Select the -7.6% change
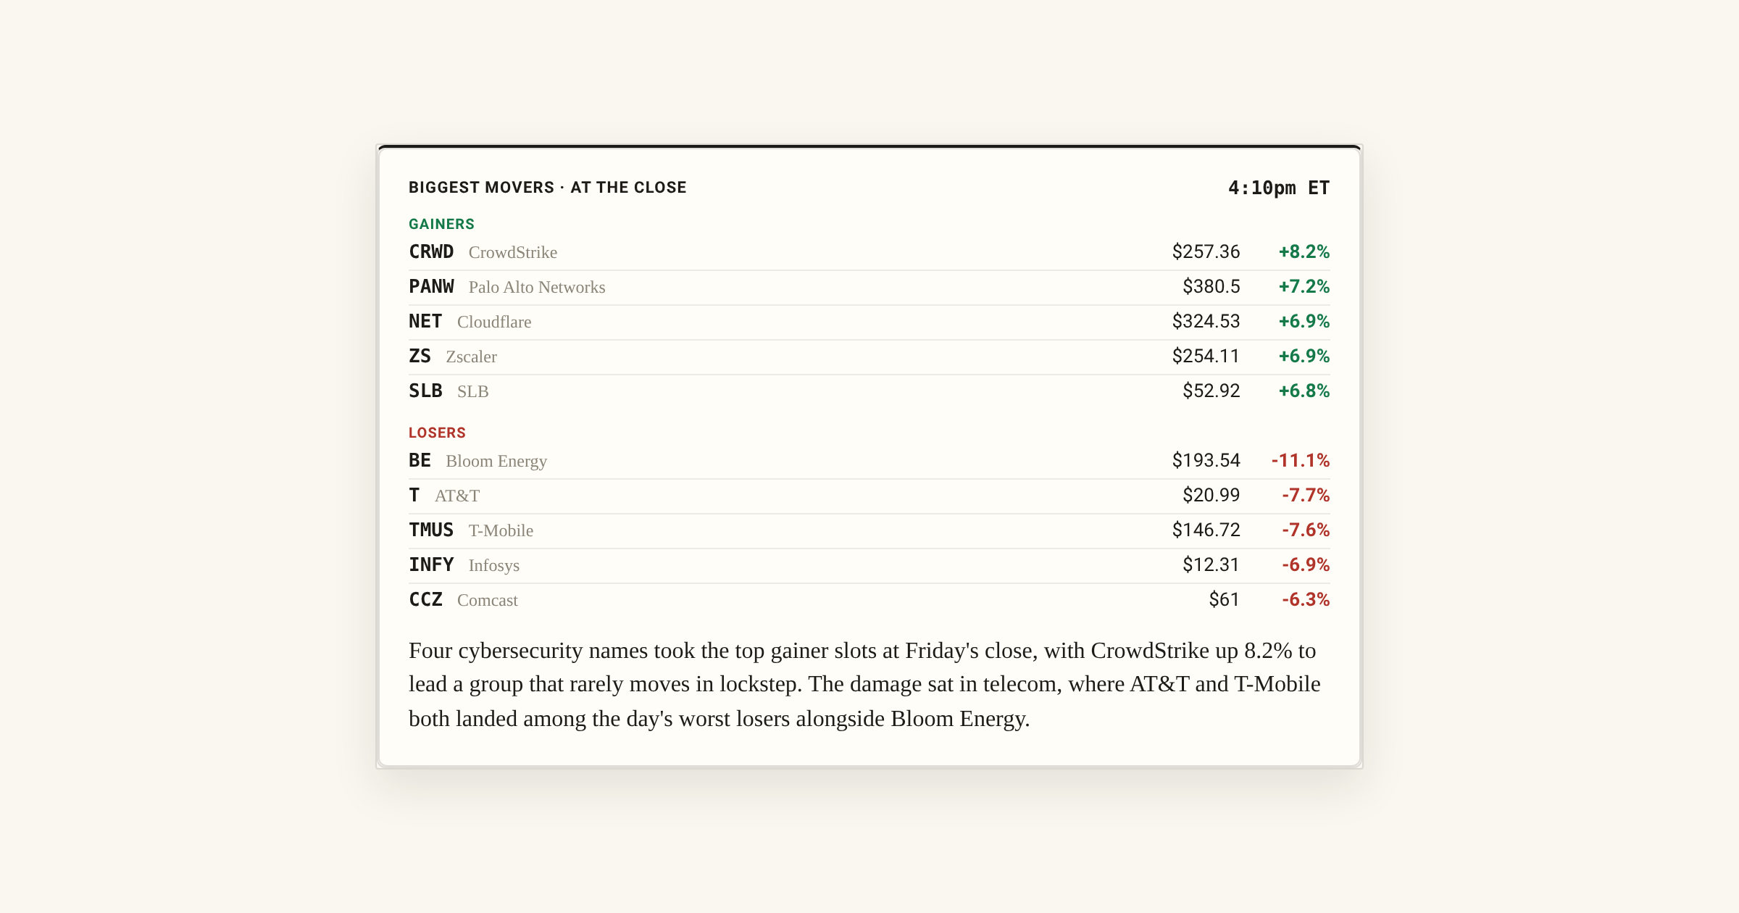Image resolution: width=1739 pixels, height=913 pixels. tap(1306, 530)
